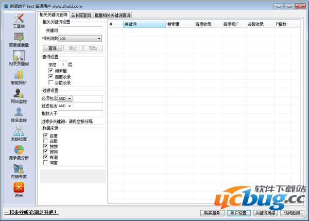Click the 购买服务 button
Image resolution: width=309 pixels, height=221 pixels.
coord(211,213)
